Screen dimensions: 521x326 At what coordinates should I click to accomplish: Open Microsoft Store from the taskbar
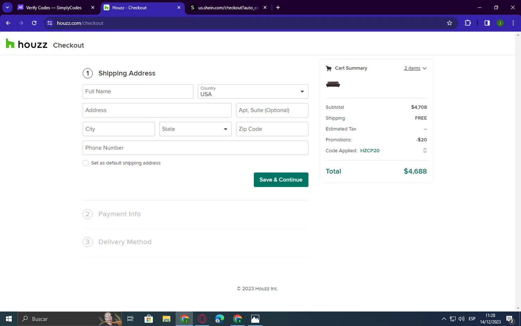point(149,319)
